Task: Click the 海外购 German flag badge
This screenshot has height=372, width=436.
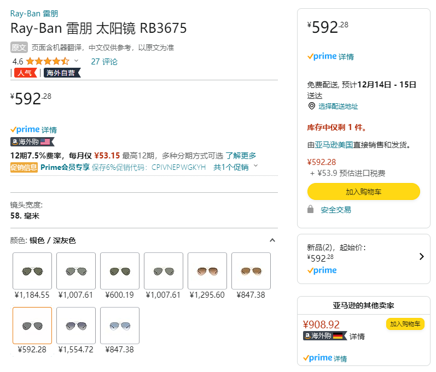Action: [325, 335]
